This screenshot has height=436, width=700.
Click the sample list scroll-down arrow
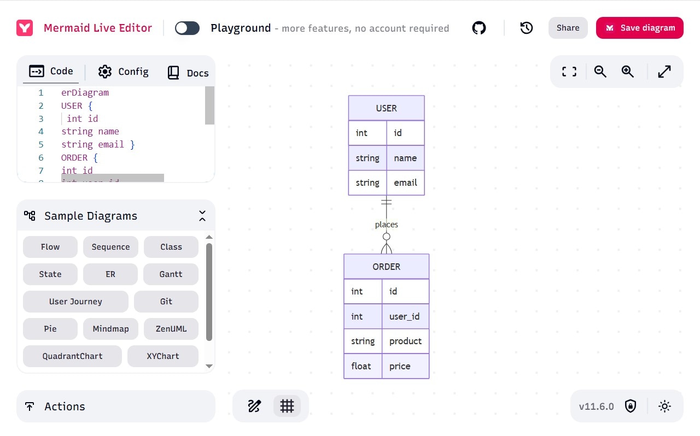coord(209,366)
